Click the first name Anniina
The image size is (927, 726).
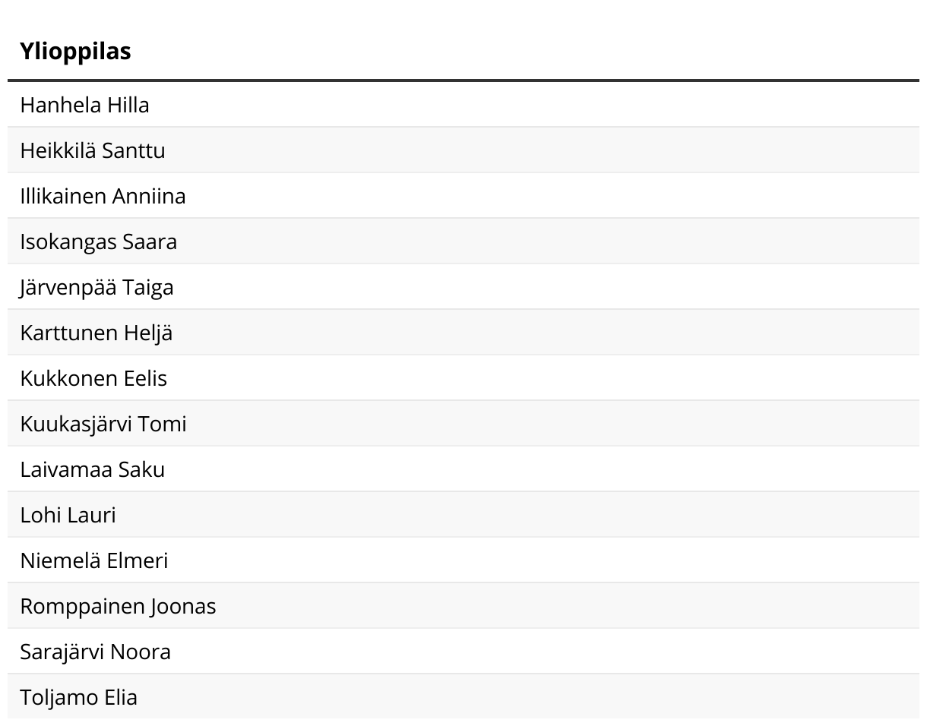pos(149,196)
